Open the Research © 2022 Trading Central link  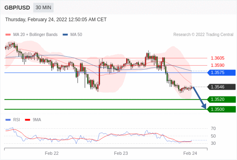pyautogui.click(x=203, y=35)
